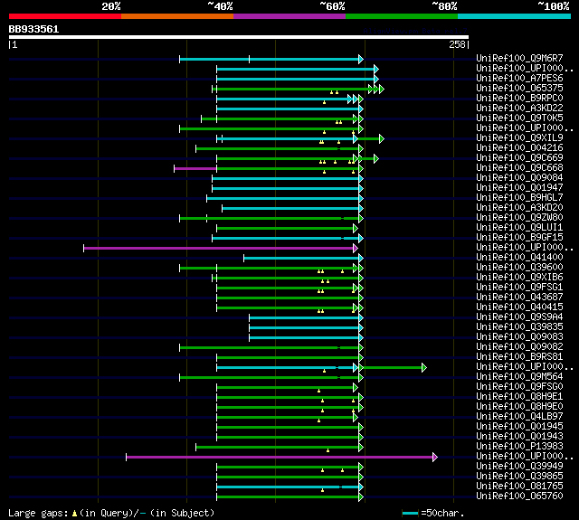Select the UniRef100_Q9C668 label
579x520 pixels.
click(x=519, y=168)
